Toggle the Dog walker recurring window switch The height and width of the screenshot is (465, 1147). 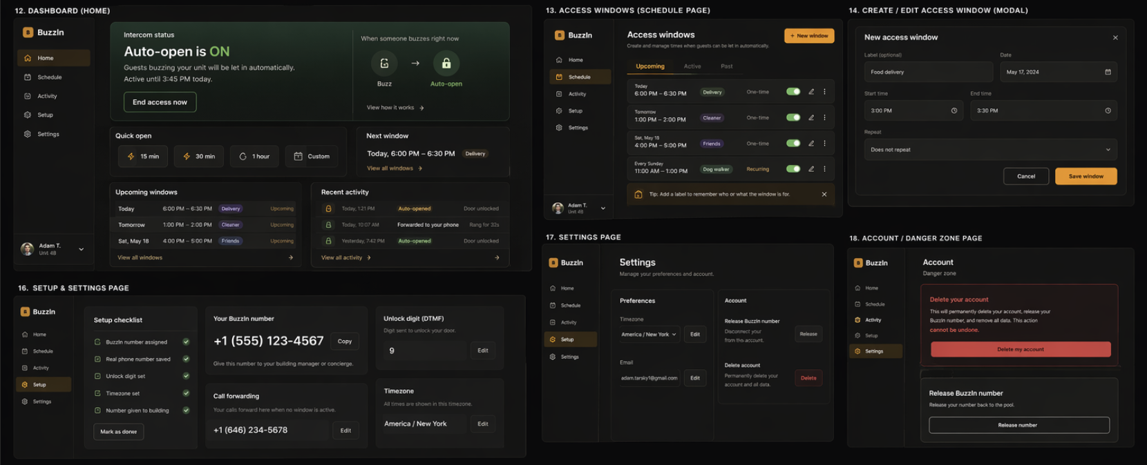pos(793,169)
